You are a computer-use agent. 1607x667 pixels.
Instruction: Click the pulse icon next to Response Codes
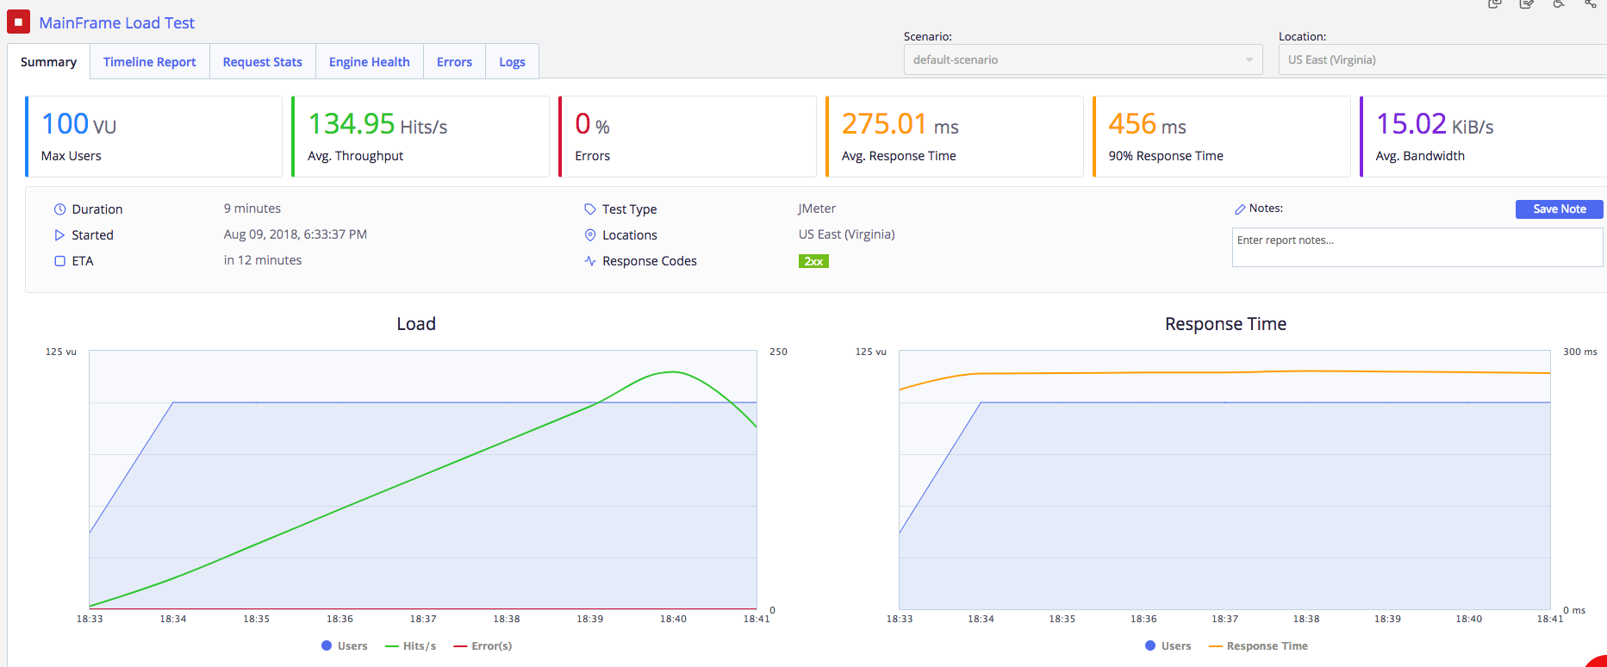point(590,261)
